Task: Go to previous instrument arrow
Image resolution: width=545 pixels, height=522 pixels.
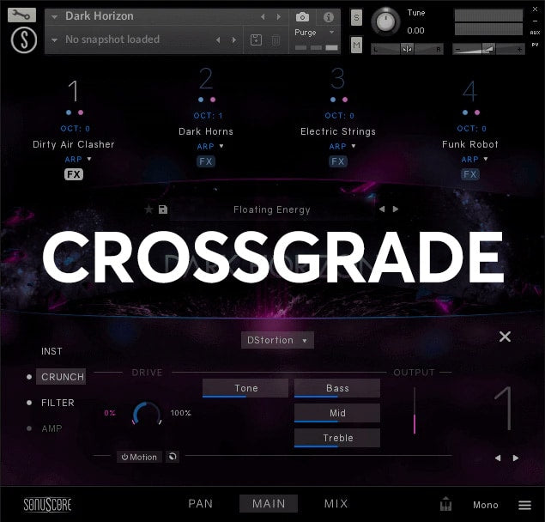Action: point(263,16)
